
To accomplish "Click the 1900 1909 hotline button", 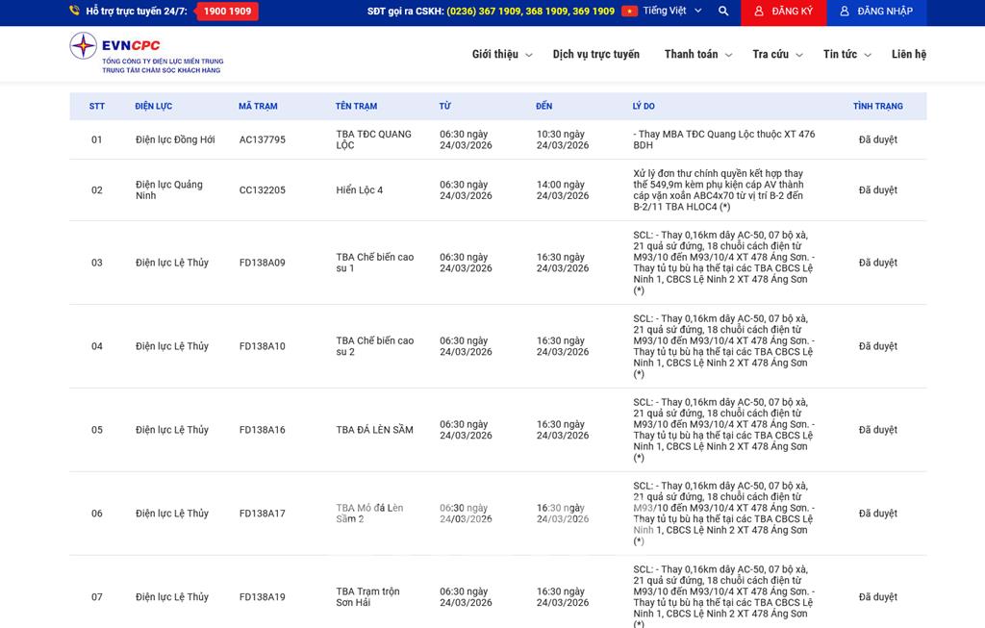I will tap(227, 12).
